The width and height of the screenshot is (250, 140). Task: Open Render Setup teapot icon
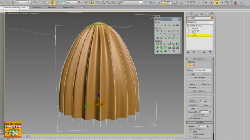187,3
